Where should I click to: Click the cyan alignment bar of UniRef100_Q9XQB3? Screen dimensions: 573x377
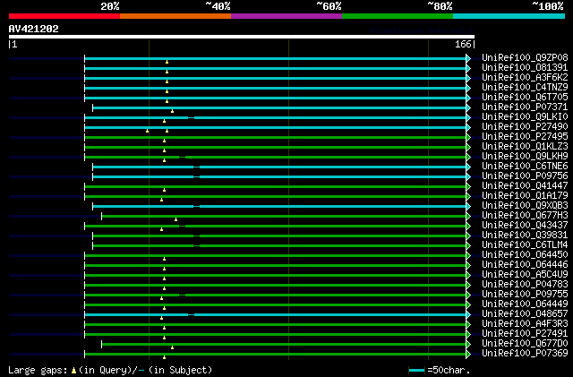click(x=279, y=207)
